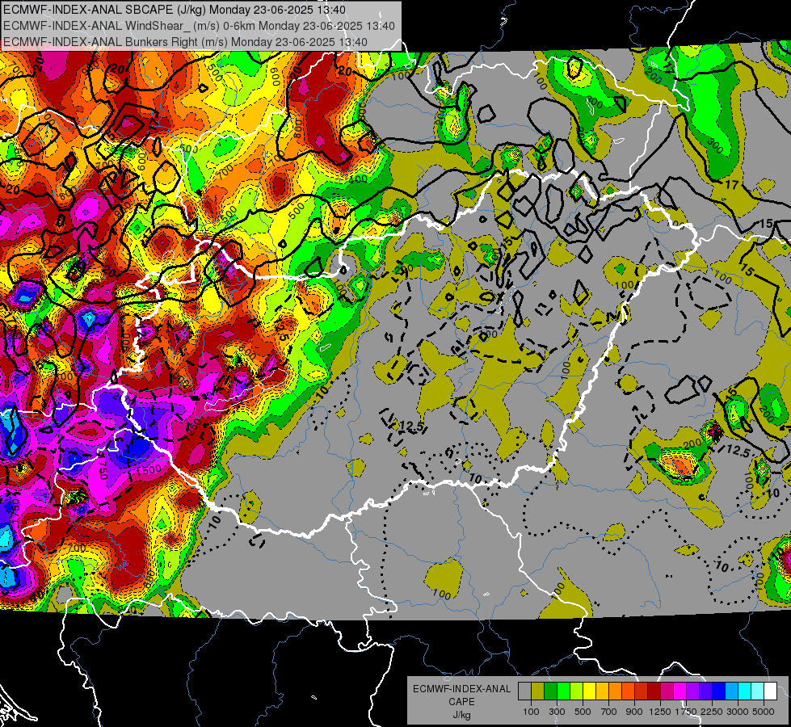
Task: Click the legend value 1250
Action: pyautogui.click(x=660, y=712)
